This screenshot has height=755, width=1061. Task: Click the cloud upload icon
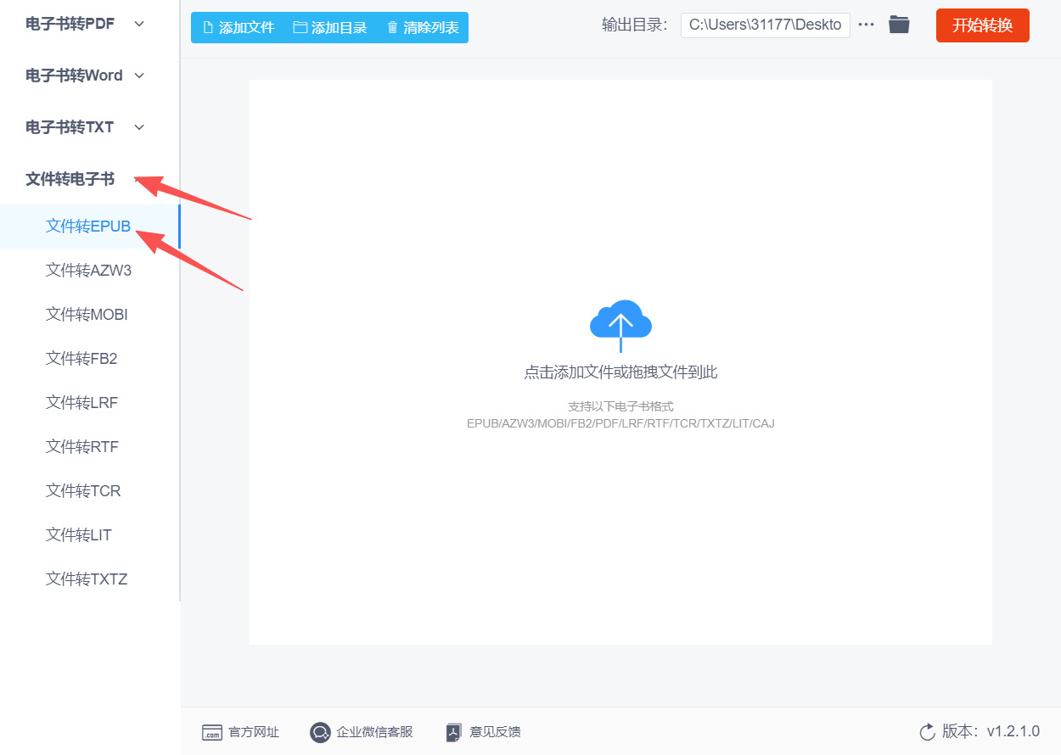pos(620,326)
